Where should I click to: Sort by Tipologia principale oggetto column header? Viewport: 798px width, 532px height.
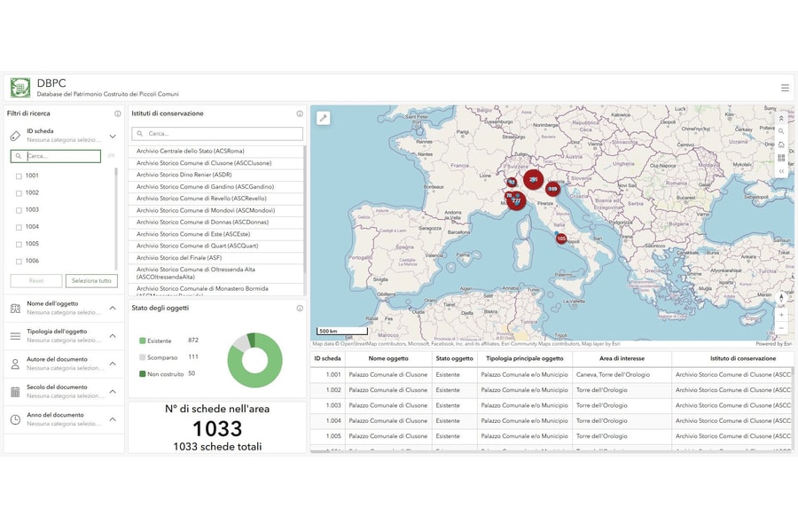[525, 358]
